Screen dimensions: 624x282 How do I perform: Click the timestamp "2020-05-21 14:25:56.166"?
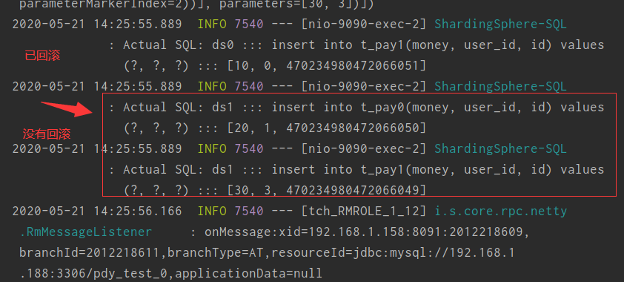(x=97, y=211)
